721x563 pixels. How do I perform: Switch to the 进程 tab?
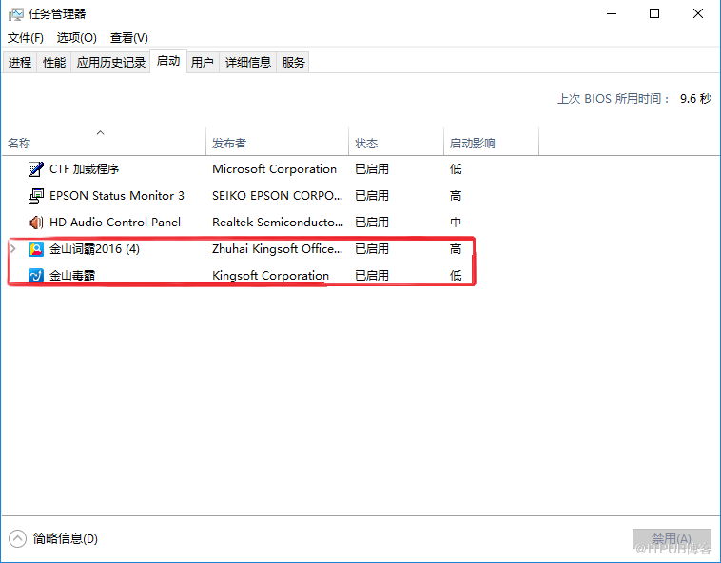[x=20, y=62]
